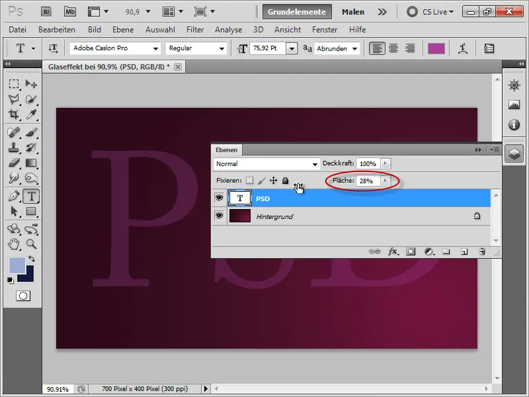
Task: Center align text
Action: (393, 48)
